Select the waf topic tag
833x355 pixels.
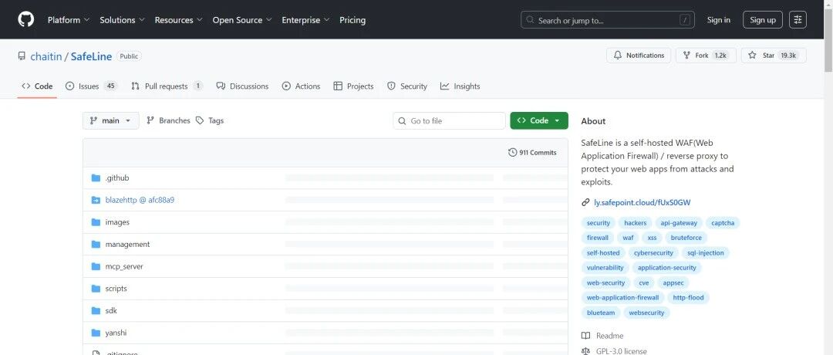pos(628,238)
